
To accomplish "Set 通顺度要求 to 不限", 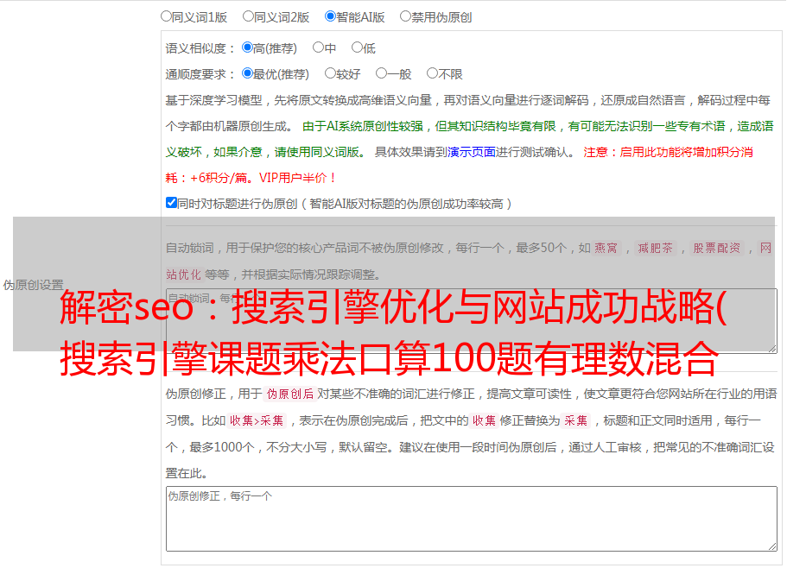I will tap(432, 73).
